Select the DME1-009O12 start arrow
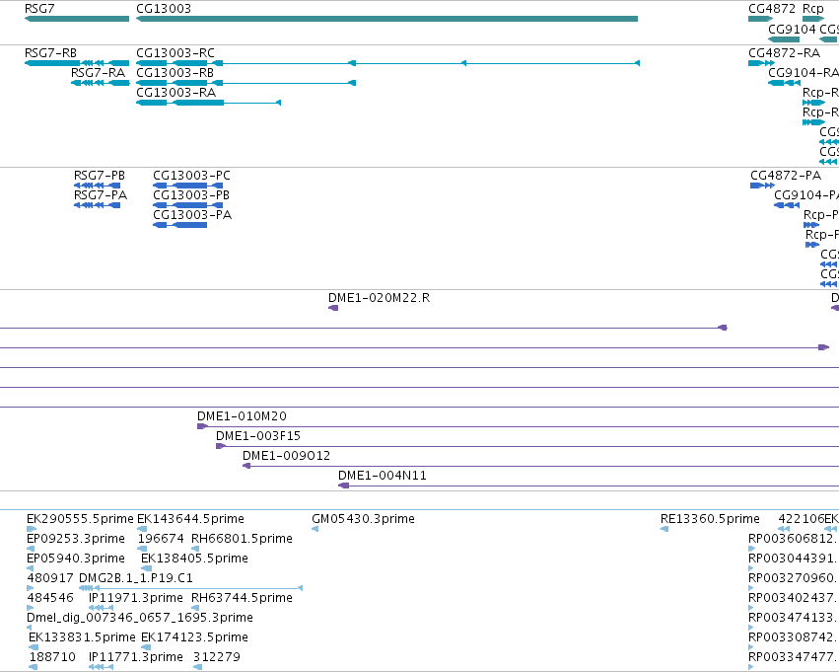The image size is (839, 672). click(x=246, y=466)
